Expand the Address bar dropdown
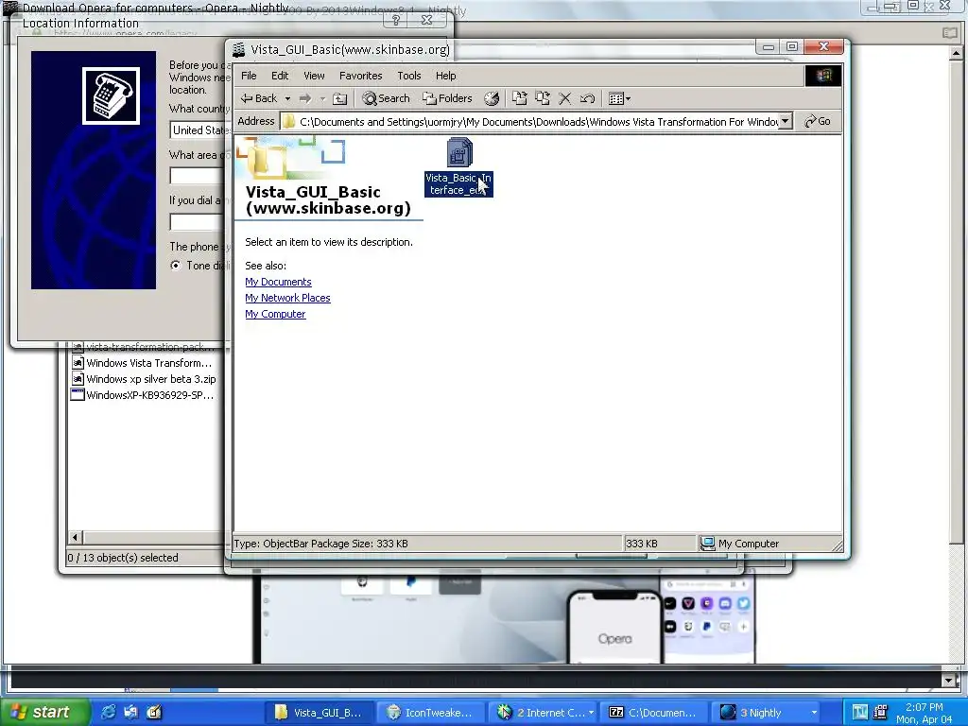Screen dimensions: 968x726 [786, 121]
